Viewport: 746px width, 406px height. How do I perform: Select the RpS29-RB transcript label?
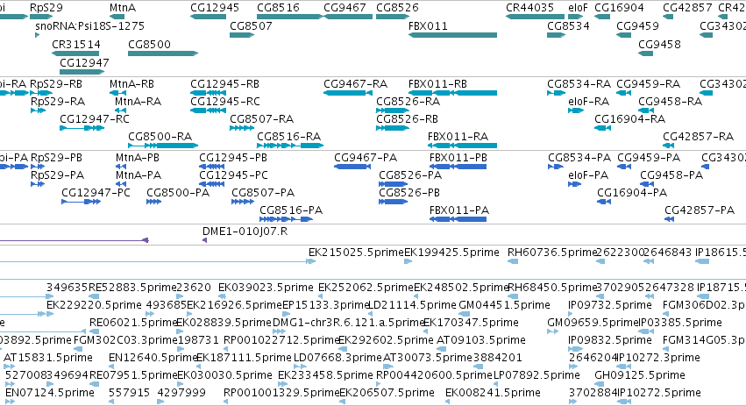click(56, 84)
